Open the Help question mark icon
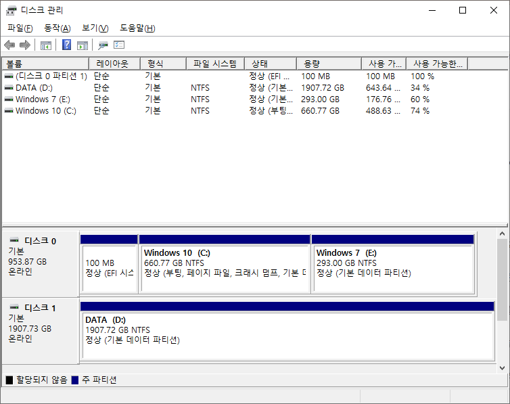 coord(67,45)
